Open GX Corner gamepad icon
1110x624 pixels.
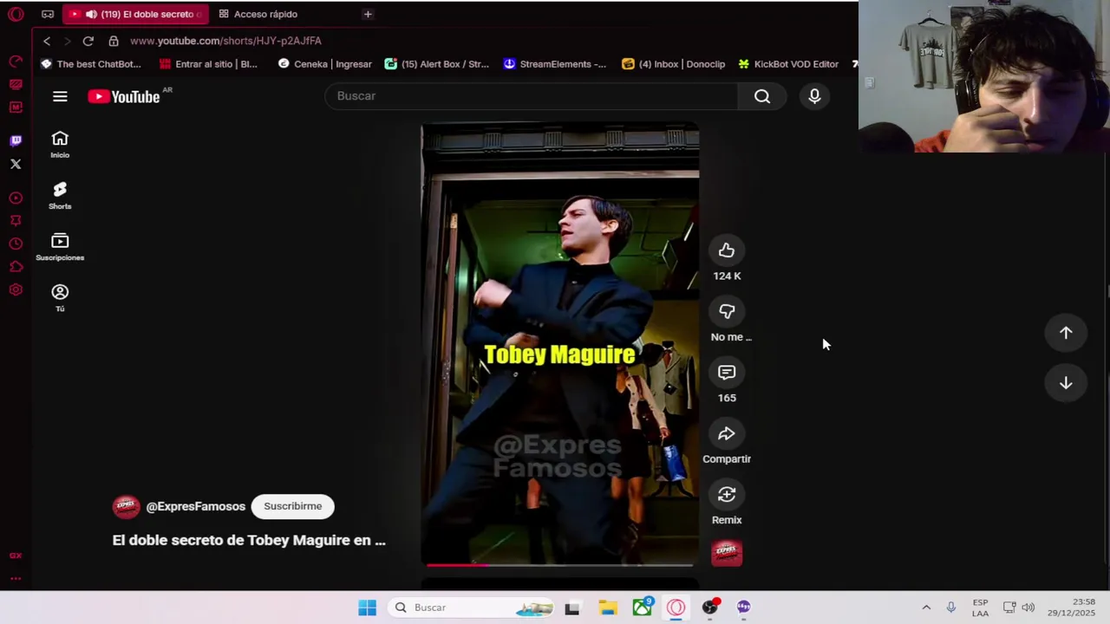tap(48, 14)
